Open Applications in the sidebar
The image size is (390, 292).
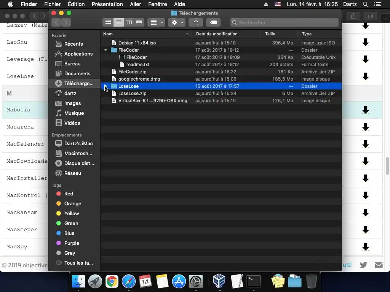(75, 54)
